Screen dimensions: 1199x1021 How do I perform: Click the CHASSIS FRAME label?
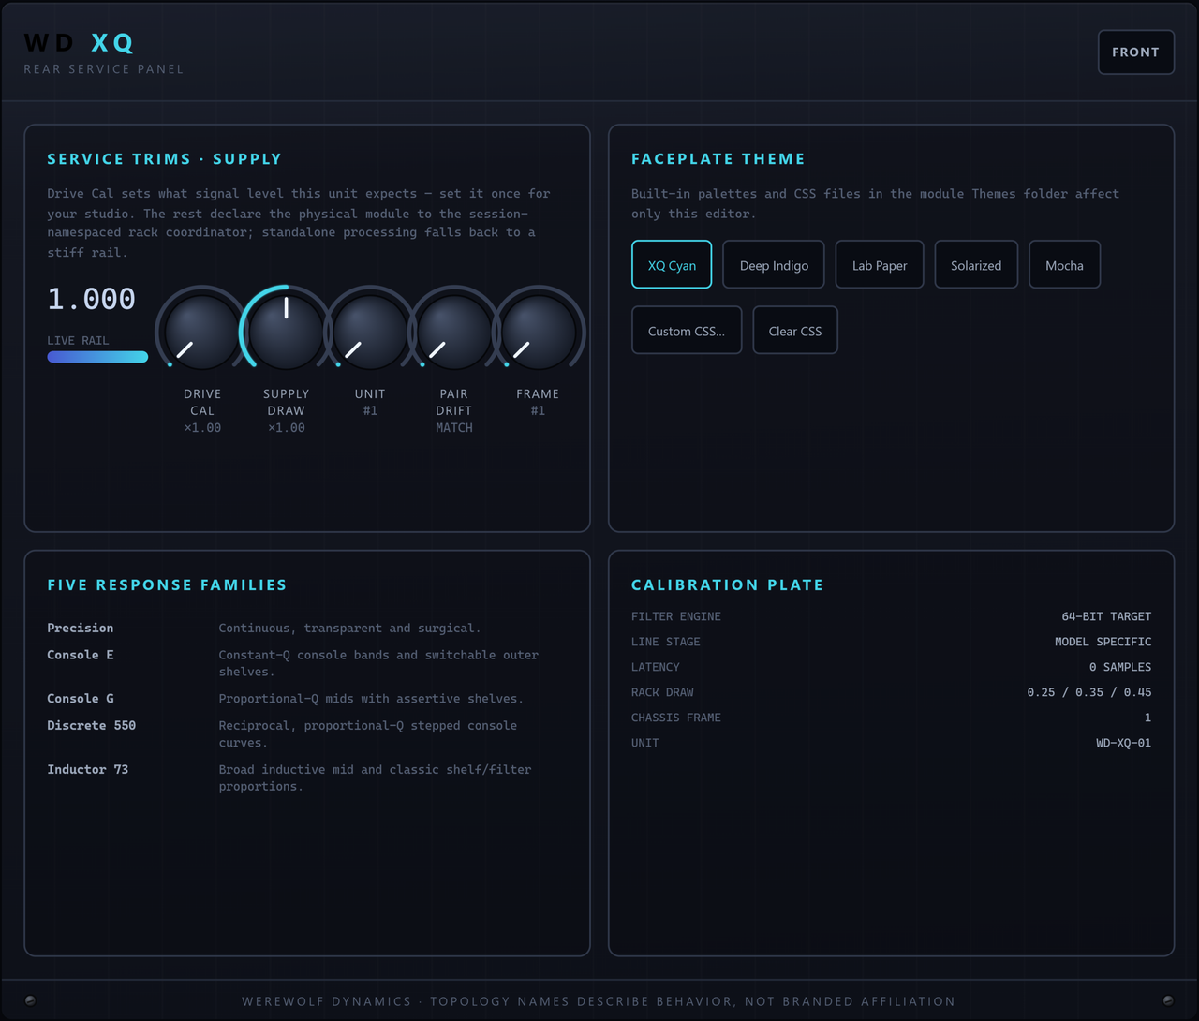(676, 718)
